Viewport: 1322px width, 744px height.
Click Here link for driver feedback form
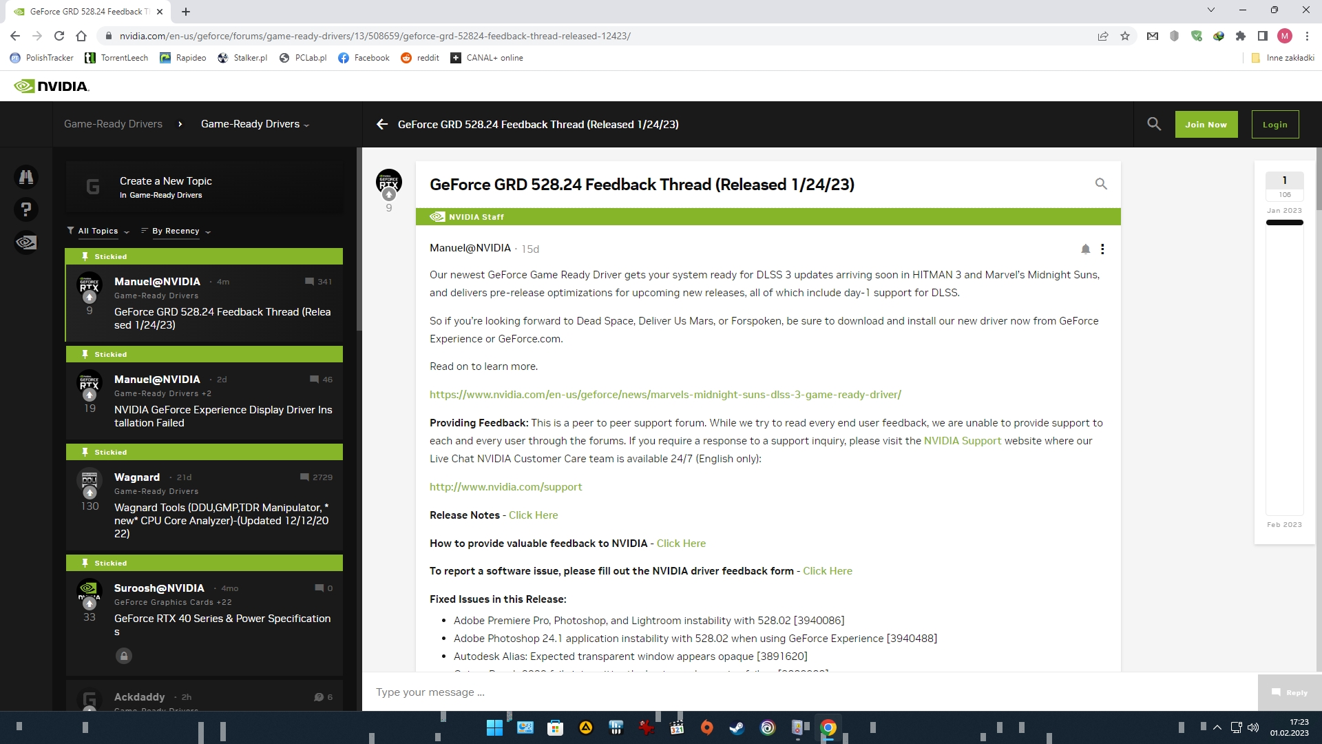pyautogui.click(x=827, y=571)
